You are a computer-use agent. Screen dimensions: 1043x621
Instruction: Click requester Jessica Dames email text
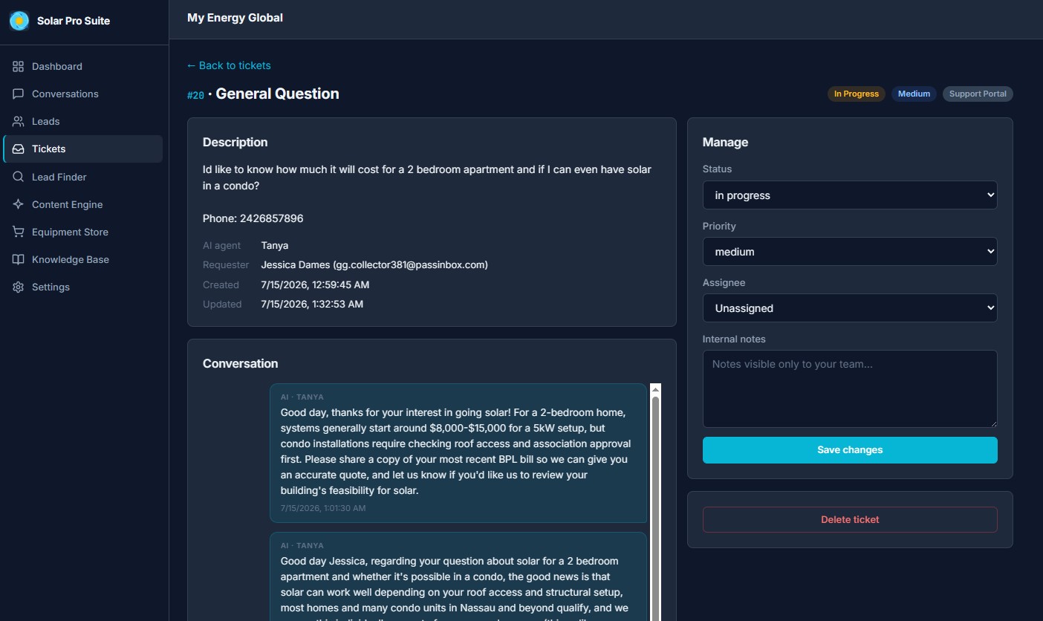click(374, 264)
